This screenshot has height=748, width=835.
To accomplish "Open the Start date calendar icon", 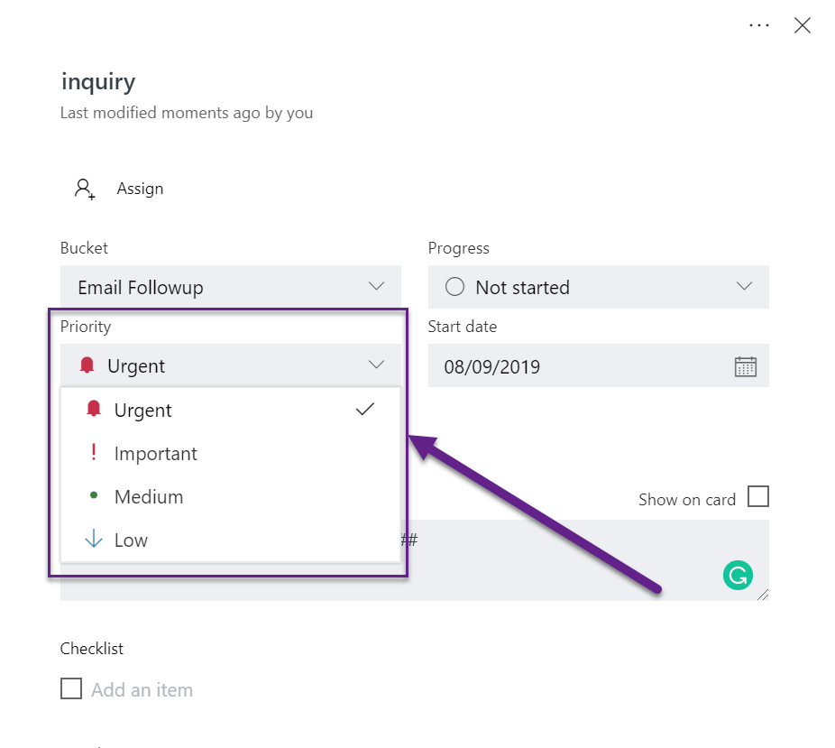I will [745, 366].
